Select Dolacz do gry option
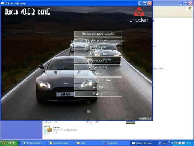Viewport: 194px width, 146px height. [98, 54]
